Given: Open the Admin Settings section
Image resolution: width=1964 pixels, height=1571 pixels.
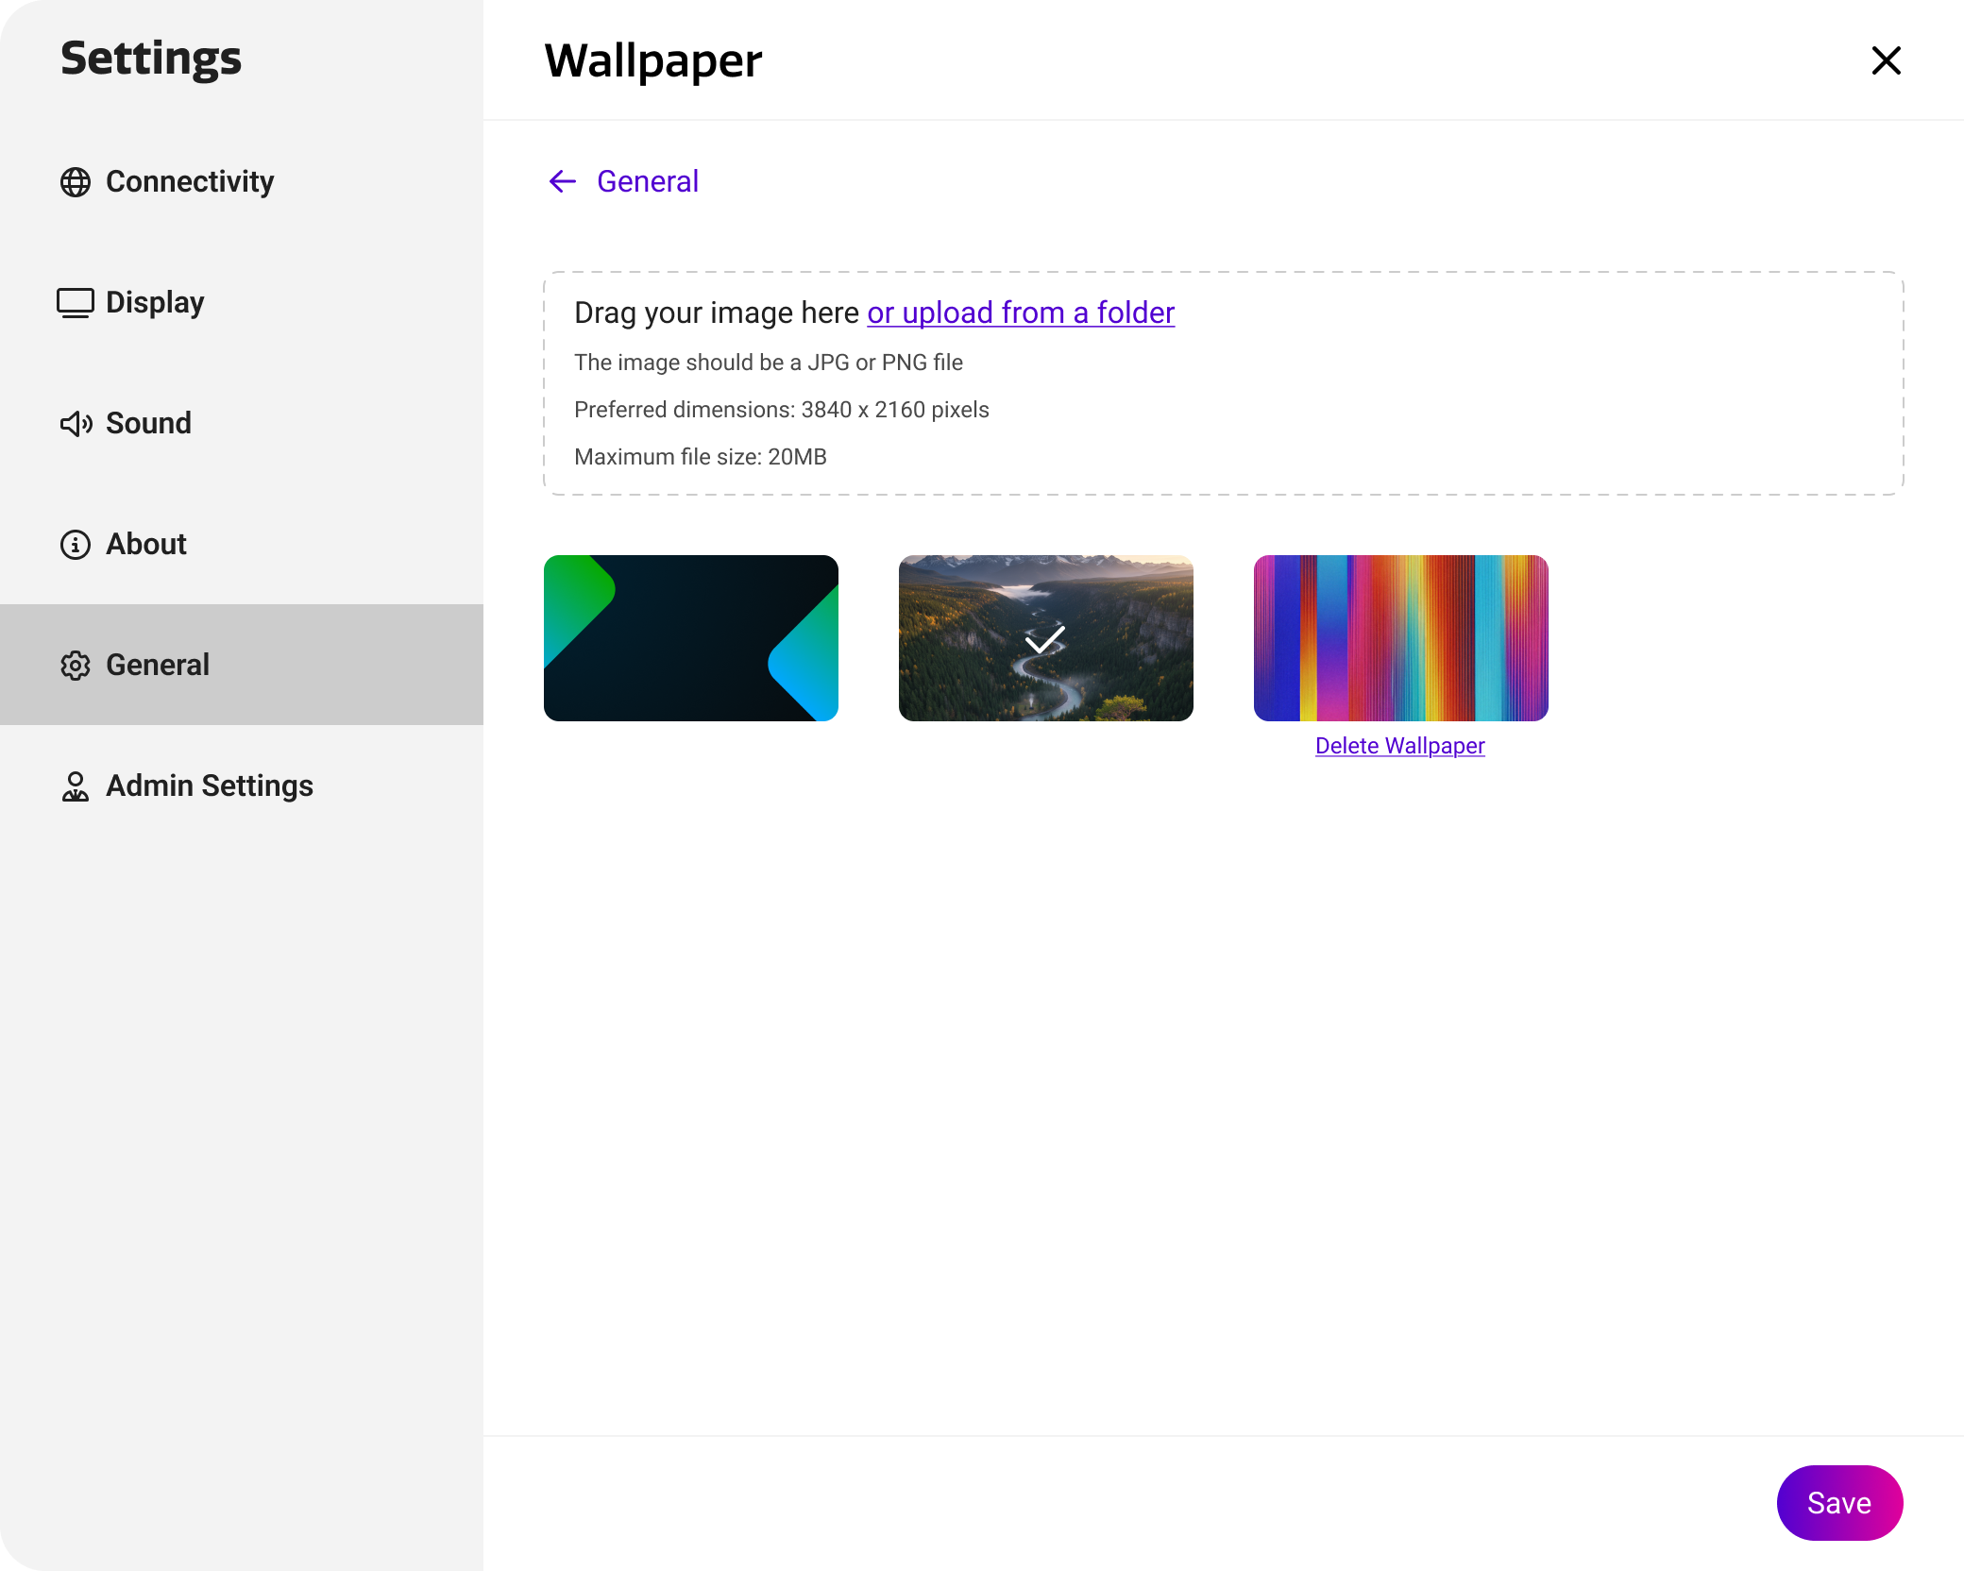Looking at the screenshot, I should tap(209, 785).
